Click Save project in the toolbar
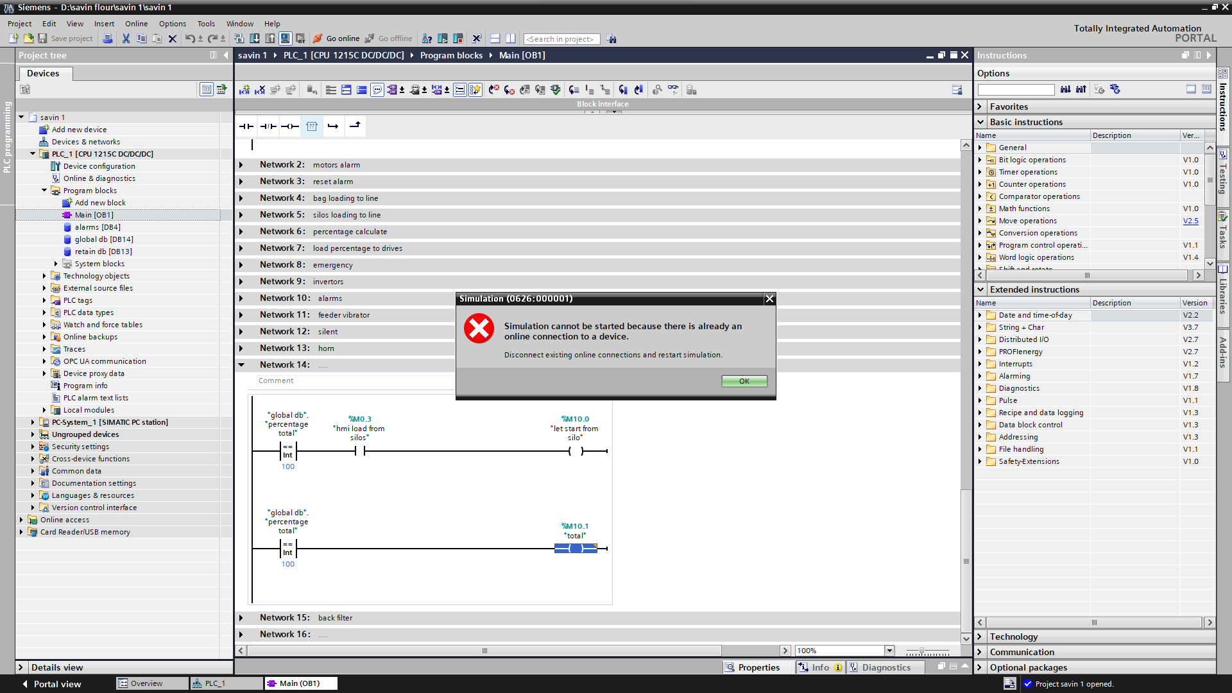The height and width of the screenshot is (693, 1232). pyautogui.click(x=65, y=38)
